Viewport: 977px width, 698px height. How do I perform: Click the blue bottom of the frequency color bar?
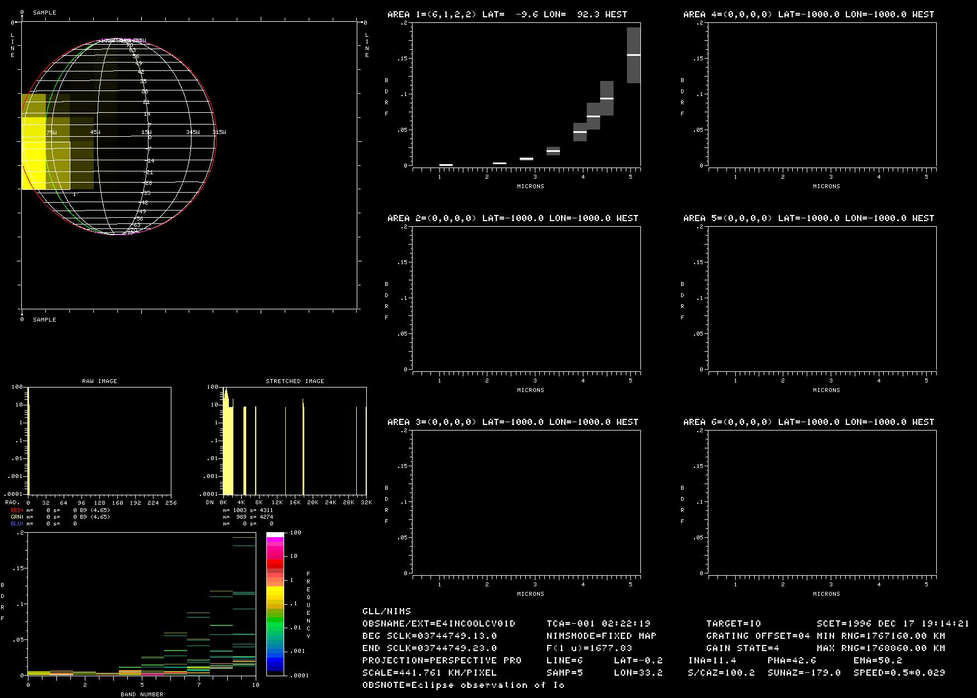tap(275, 664)
